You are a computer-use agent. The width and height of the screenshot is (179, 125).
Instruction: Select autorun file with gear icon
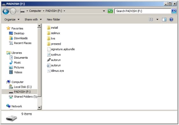[x=49, y=65]
